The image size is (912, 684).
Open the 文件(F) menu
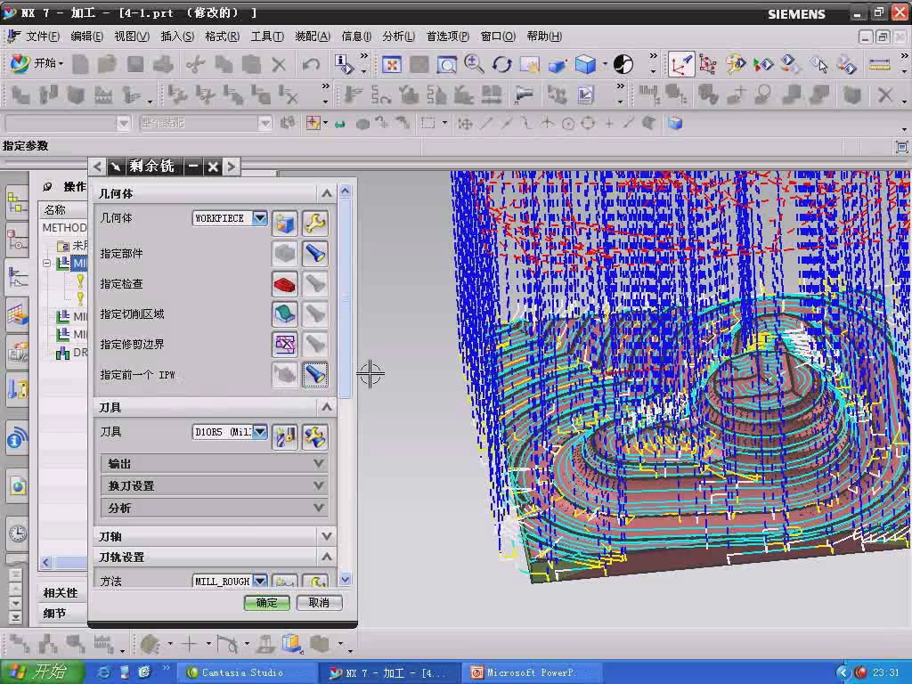point(42,36)
